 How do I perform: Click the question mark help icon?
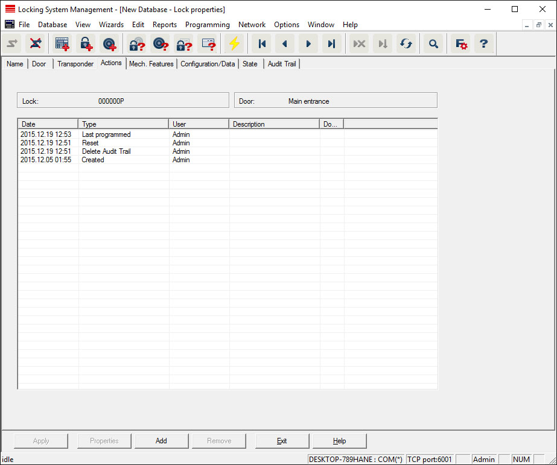483,43
